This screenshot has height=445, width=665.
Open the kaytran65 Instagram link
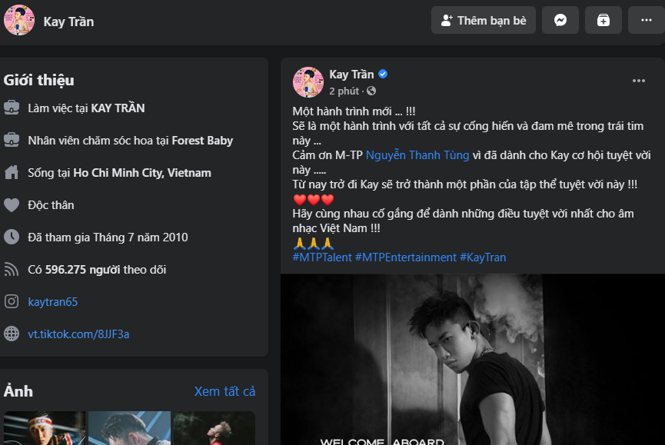[x=52, y=302]
